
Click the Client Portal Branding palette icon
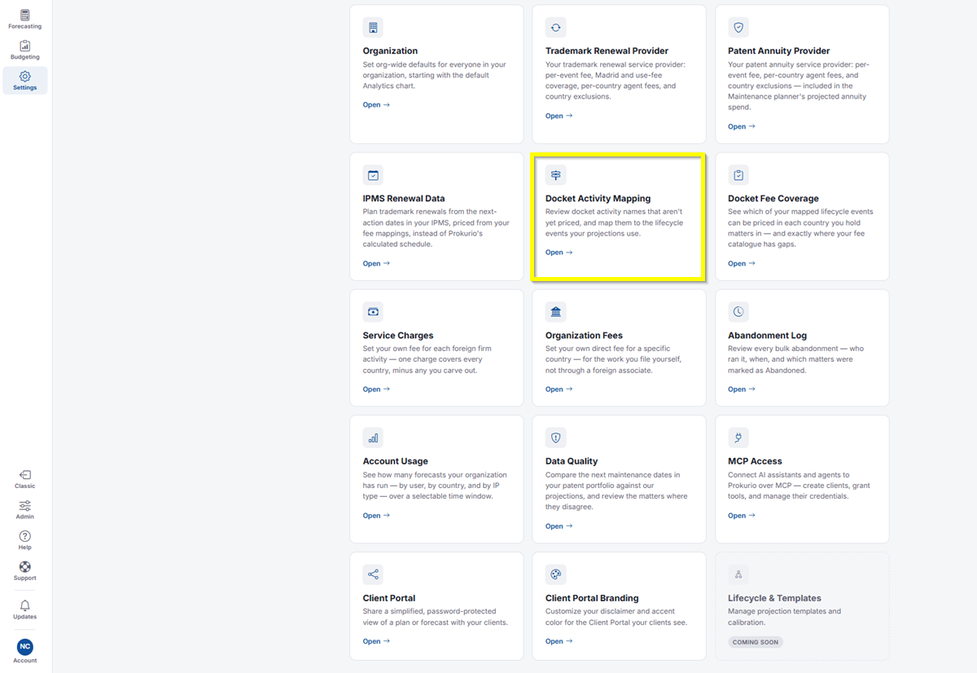555,574
